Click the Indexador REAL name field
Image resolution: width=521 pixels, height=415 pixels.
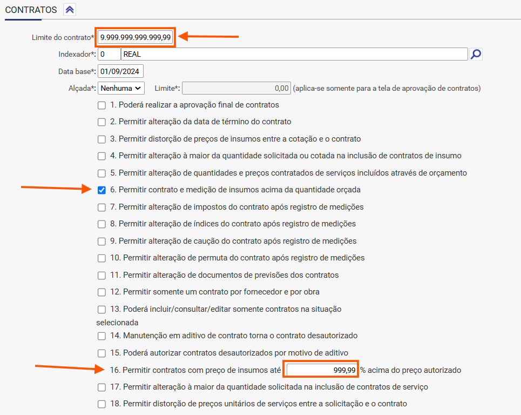point(294,54)
